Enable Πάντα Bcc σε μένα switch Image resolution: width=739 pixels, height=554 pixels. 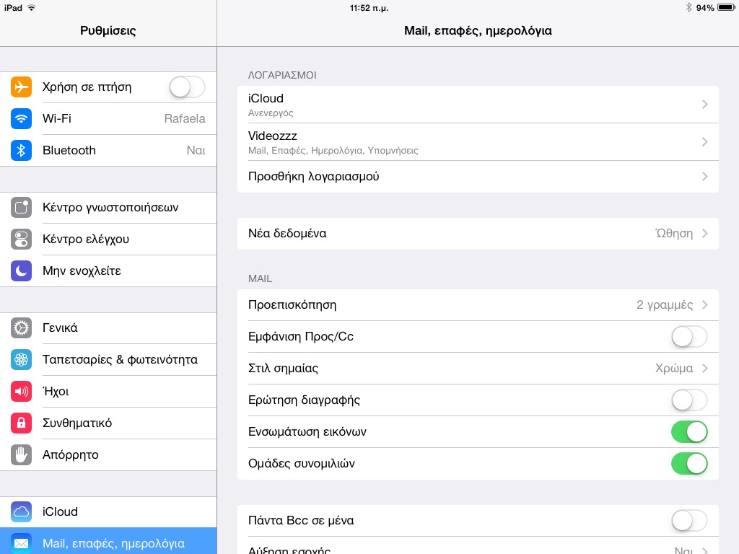(689, 521)
